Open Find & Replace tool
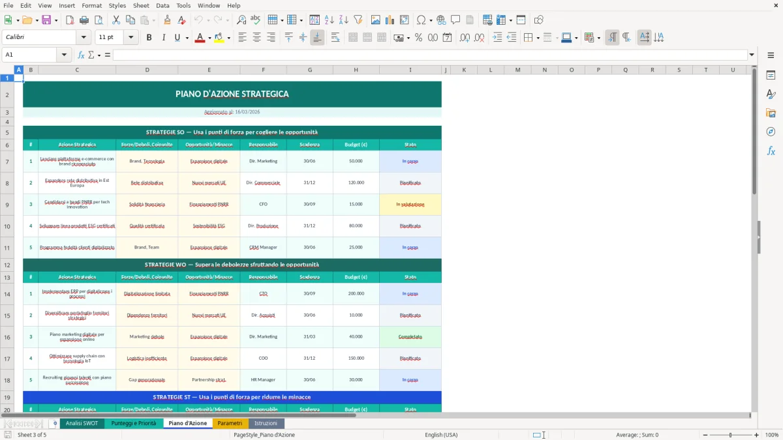Image resolution: width=783 pixels, height=440 pixels. pos(241,20)
